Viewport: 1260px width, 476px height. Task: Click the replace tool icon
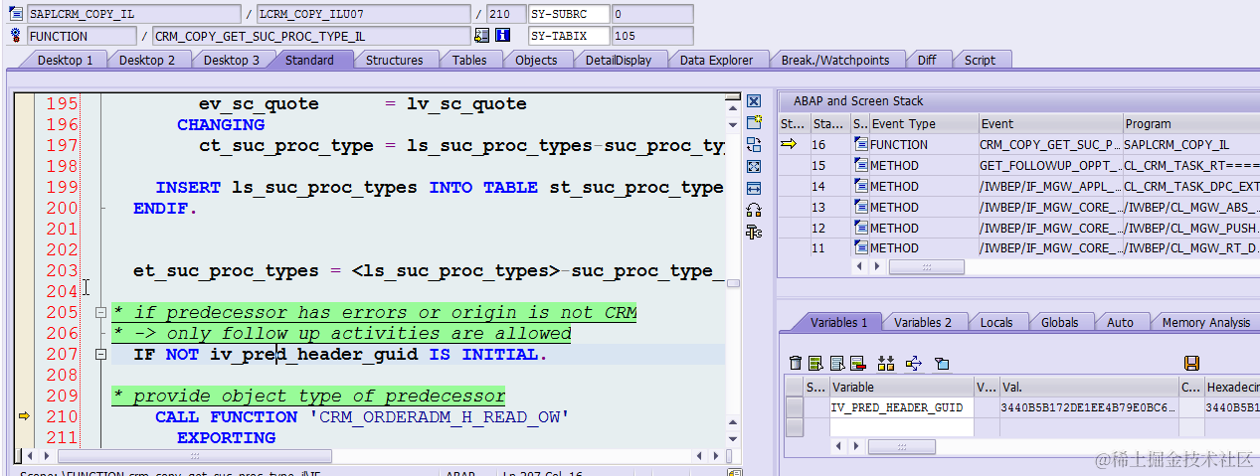click(x=754, y=144)
